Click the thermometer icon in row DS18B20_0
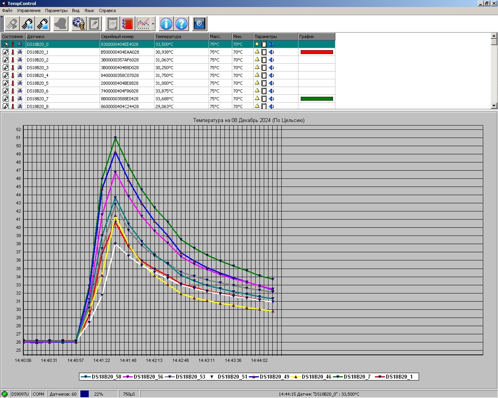 point(12,44)
